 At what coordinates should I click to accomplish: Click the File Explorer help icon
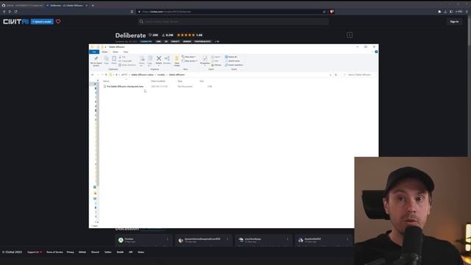(376, 52)
